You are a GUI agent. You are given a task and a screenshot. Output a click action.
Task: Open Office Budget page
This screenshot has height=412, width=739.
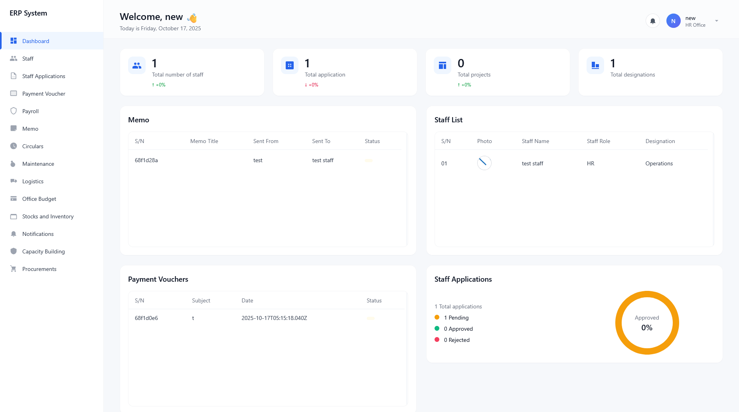[x=52, y=199]
